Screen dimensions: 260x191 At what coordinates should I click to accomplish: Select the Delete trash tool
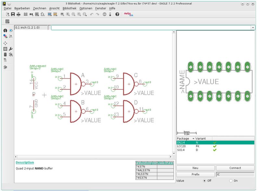click(5, 54)
